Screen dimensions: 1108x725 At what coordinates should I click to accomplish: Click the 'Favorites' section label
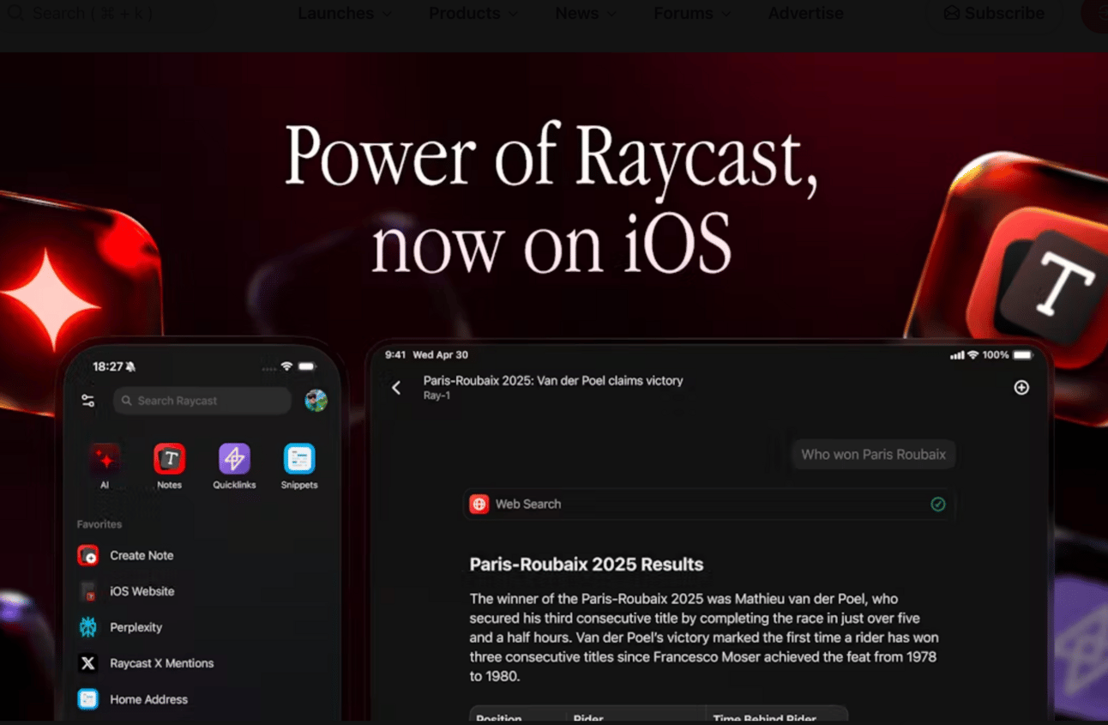(99, 524)
